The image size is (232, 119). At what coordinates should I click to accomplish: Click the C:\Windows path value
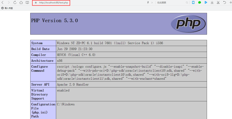coord(66,104)
